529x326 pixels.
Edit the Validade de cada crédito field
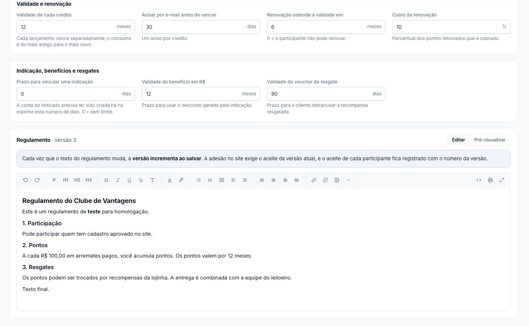click(x=76, y=27)
